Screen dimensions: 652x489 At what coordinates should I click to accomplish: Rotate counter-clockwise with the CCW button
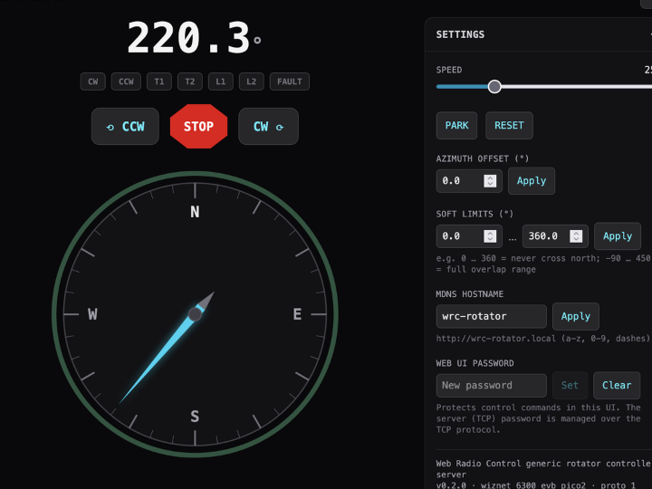click(x=125, y=127)
